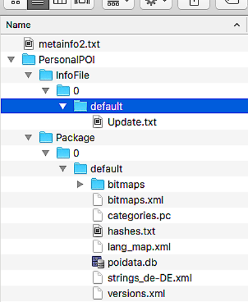
Task: Select the Update.txt filename
Action: pyautogui.click(x=132, y=122)
